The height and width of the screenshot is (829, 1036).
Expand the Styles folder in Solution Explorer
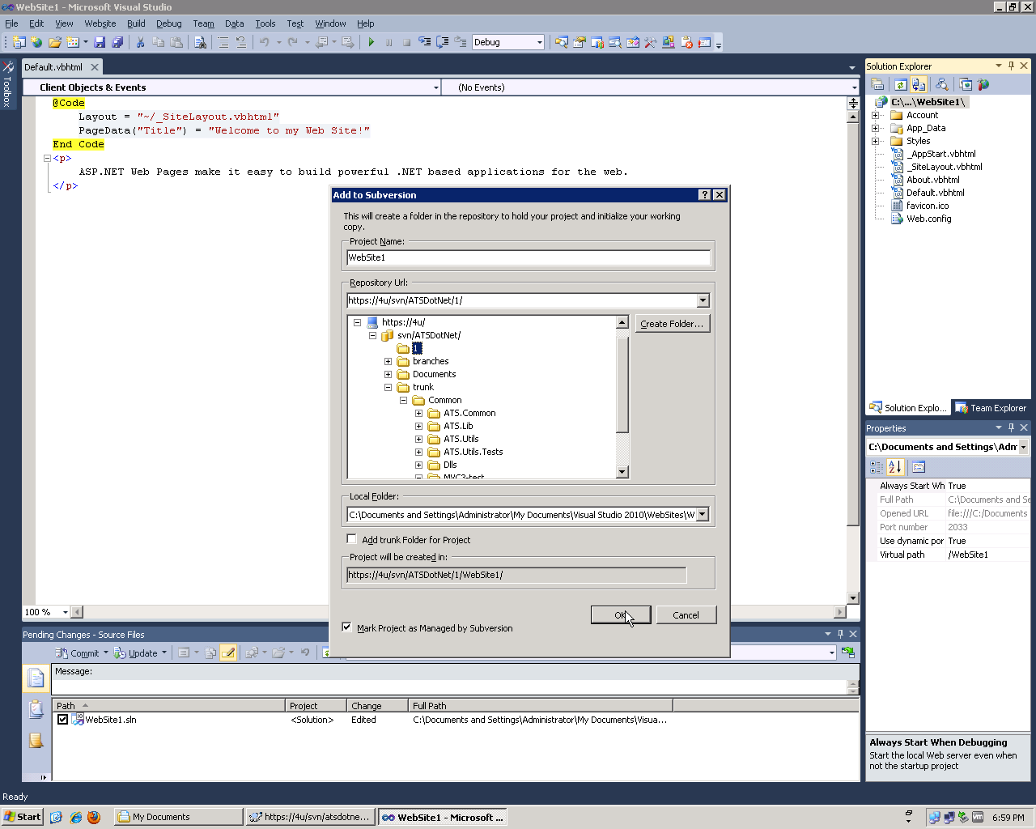click(875, 141)
